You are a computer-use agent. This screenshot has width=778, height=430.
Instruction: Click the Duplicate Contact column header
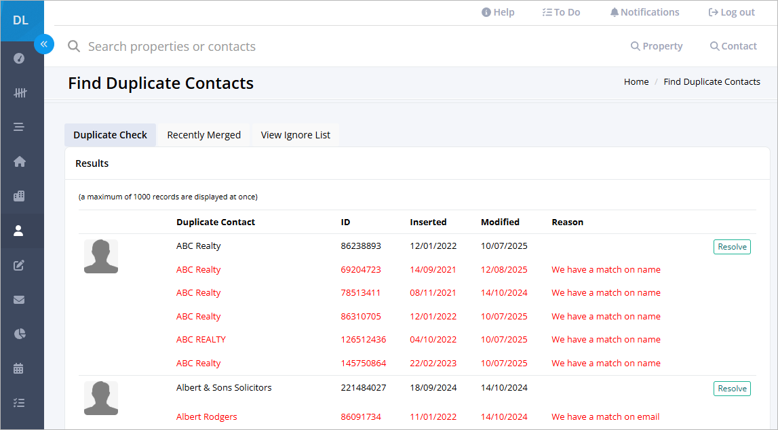click(215, 222)
